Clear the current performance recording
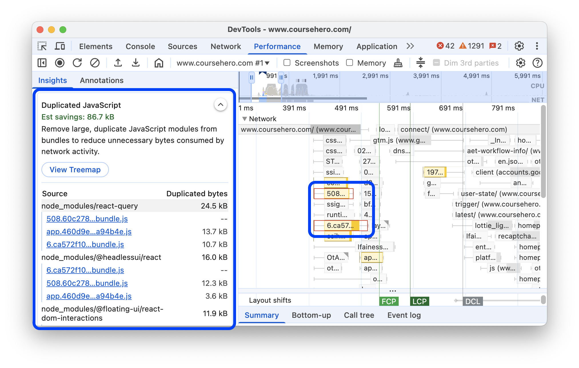 pyautogui.click(x=95, y=63)
